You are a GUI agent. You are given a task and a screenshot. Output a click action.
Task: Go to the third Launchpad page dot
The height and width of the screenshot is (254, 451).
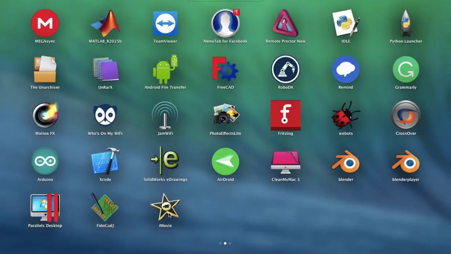(x=230, y=243)
